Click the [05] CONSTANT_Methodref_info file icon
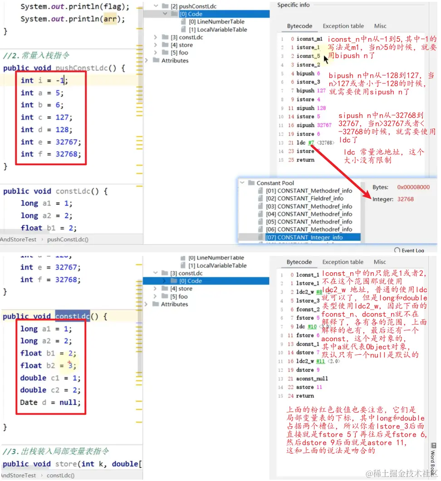This screenshot has height=481, width=441. pos(260,221)
